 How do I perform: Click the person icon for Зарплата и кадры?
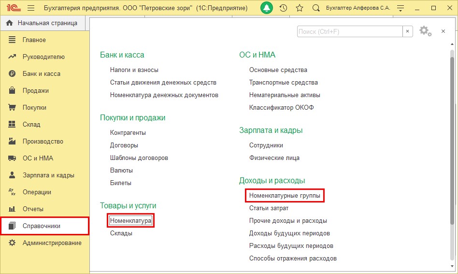pyautogui.click(x=12, y=175)
